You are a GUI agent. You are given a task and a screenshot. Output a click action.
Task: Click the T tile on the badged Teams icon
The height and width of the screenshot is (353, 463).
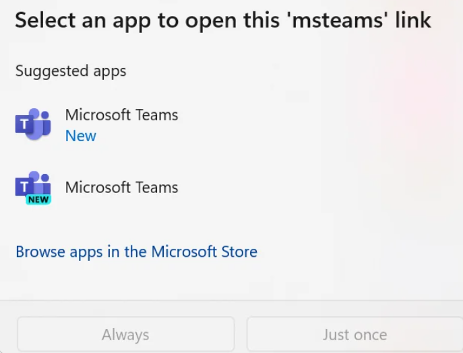pos(24,187)
